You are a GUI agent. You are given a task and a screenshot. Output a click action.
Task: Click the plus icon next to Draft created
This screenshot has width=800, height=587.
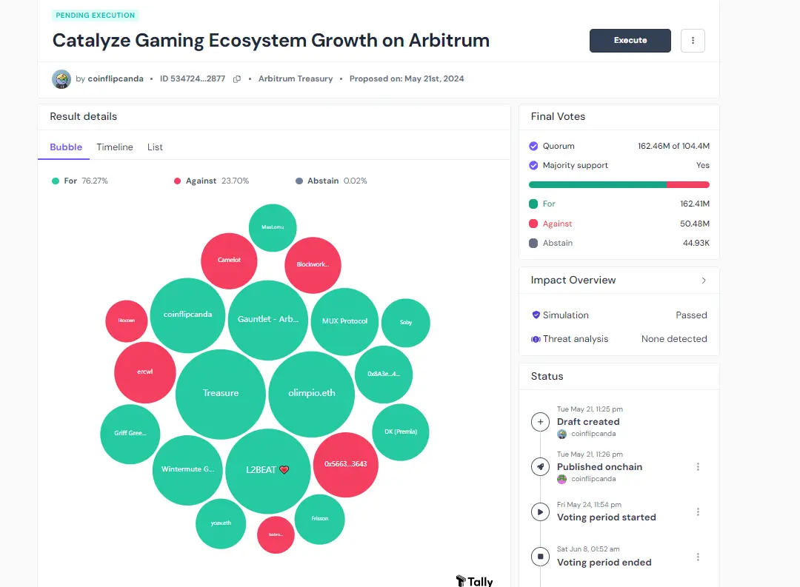click(x=540, y=421)
